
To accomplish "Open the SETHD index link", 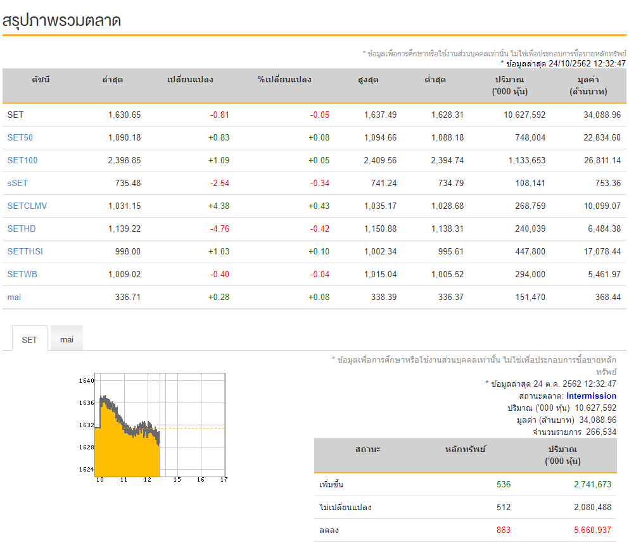I will (x=22, y=229).
